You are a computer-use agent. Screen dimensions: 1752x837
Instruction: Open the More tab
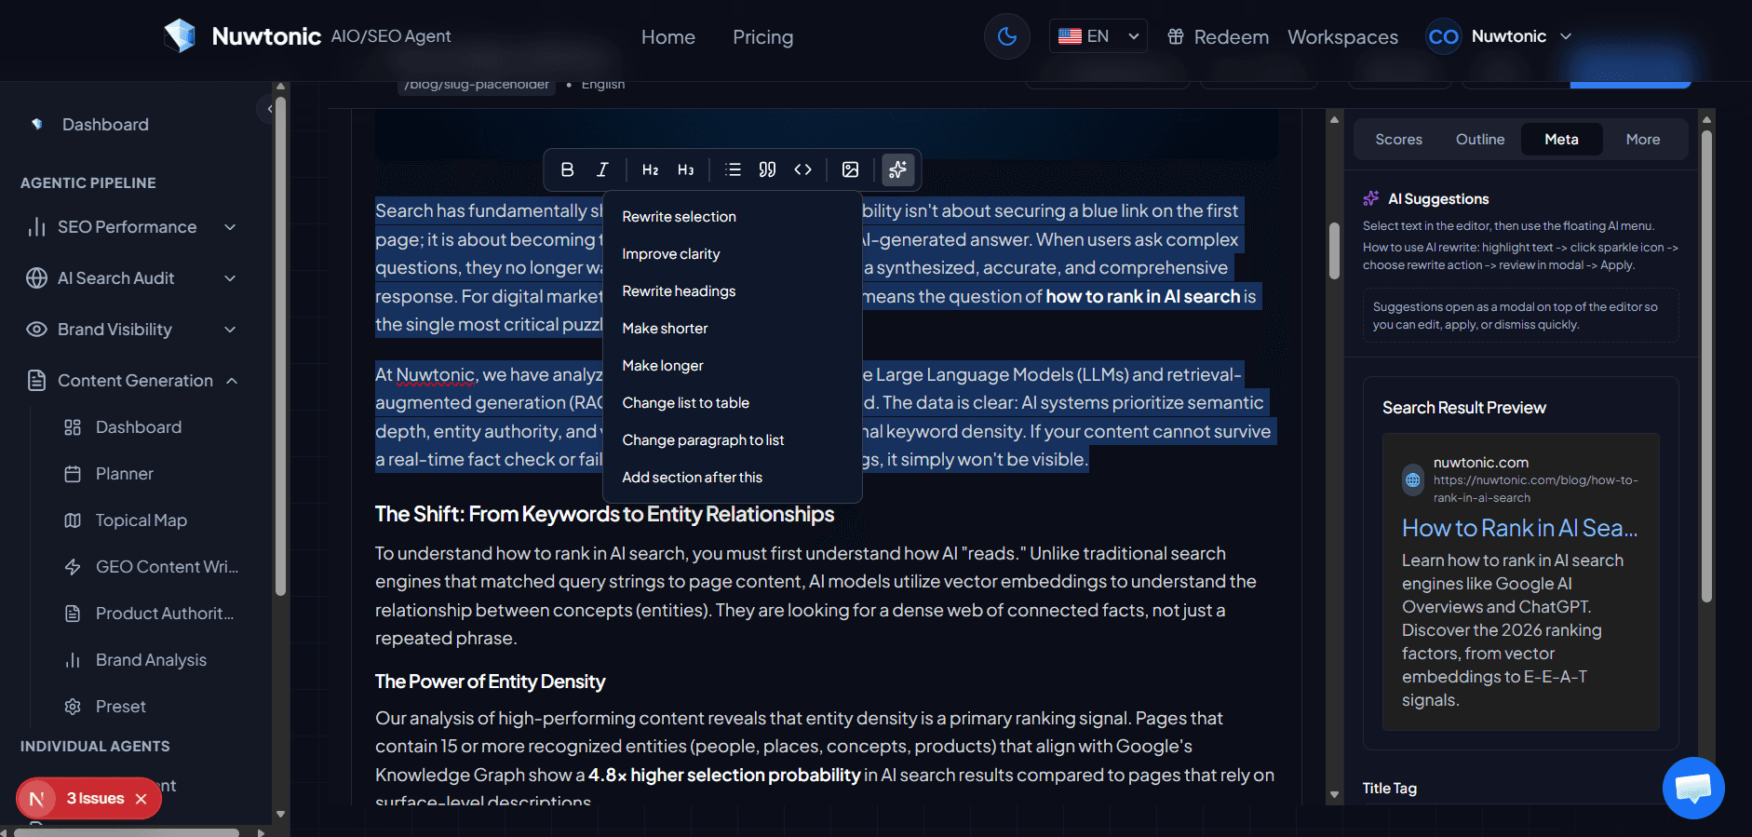(x=1643, y=140)
